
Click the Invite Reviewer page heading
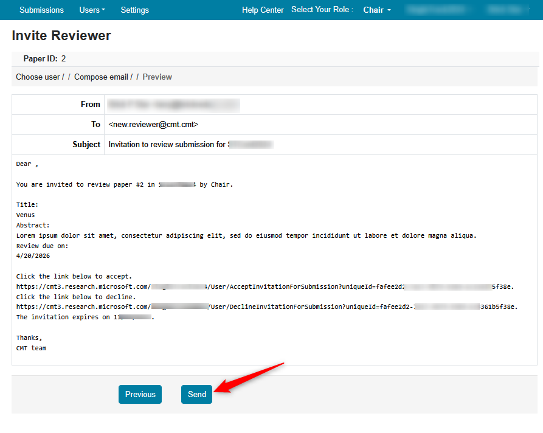click(61, 35)
